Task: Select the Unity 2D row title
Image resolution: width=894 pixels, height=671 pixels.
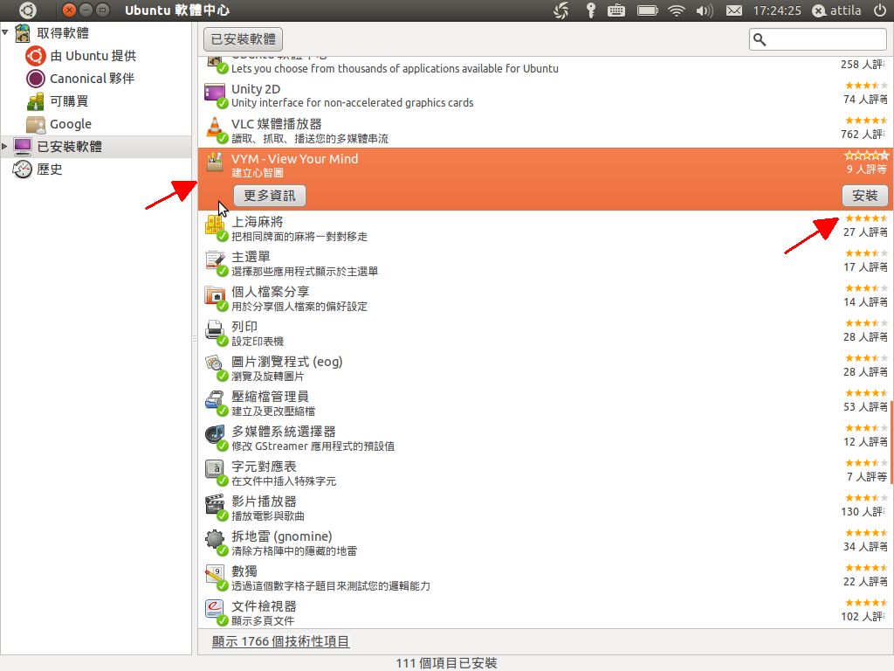Action: coord(256,89)
